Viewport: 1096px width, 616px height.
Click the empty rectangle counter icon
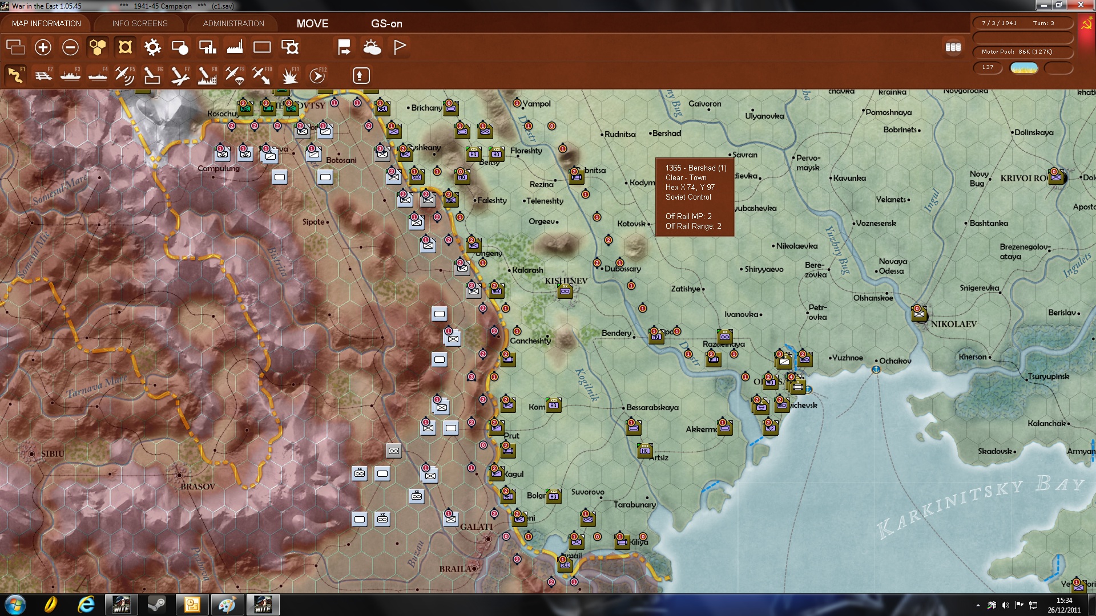click(262, 47)
